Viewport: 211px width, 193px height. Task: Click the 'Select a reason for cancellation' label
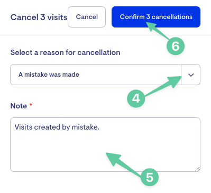pyautogui.click(x=66, y=52)
